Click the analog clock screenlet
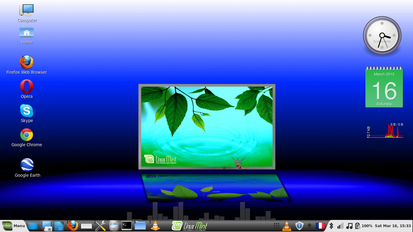The height and width of the screenshot is (232, 413). point(382,36)
